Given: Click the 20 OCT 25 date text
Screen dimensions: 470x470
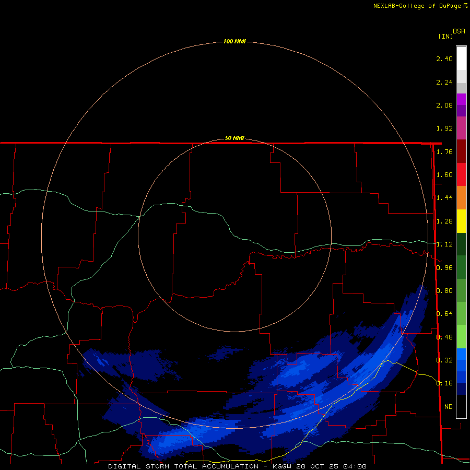Looking at the screenshot, I should click(x=318, y=466).
